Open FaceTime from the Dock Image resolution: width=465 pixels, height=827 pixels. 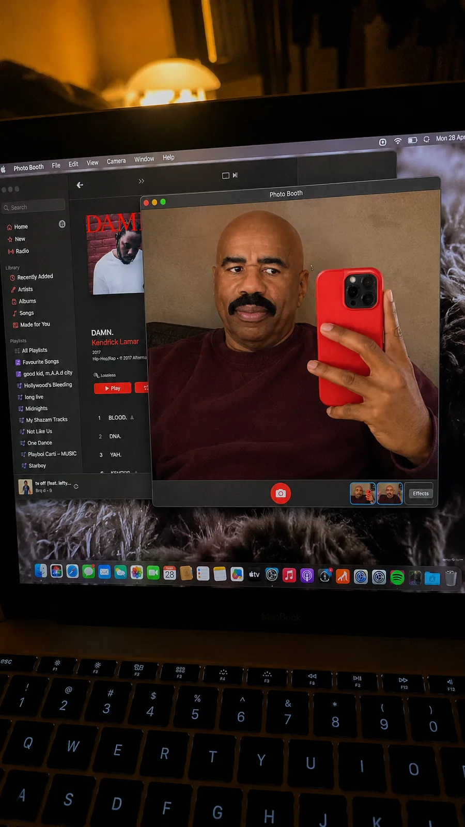click(153, 573)
